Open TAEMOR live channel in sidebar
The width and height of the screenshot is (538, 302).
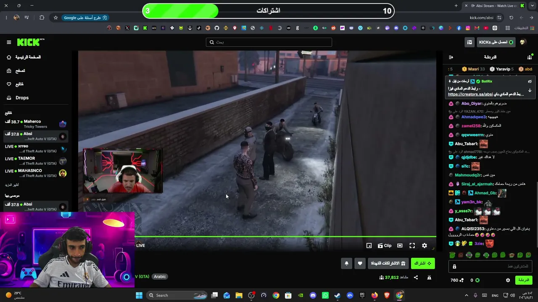click(35, 161)
